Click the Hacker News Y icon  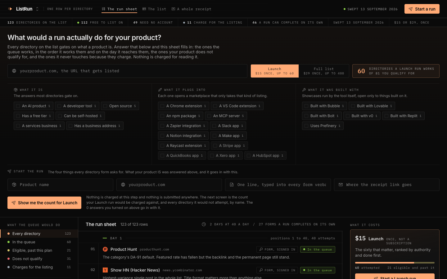pos(105,270)
